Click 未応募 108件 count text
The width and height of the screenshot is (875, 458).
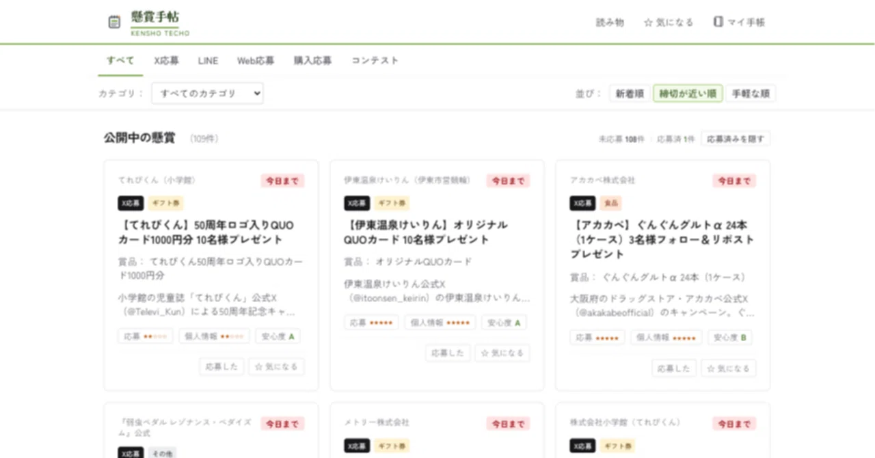pyautogui.click(x=621, y=139)
